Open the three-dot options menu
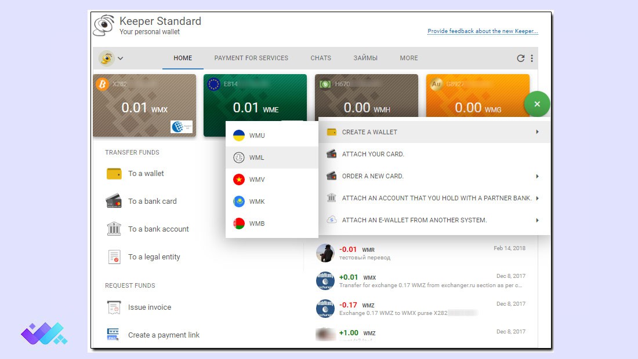638x359 pixels. (532, 58)
